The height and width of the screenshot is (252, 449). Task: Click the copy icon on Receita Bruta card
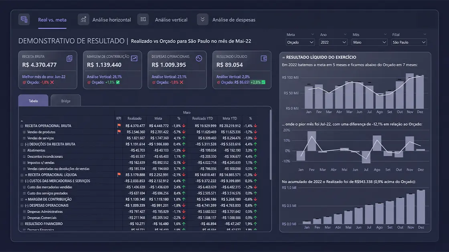(x=69, y=58)
